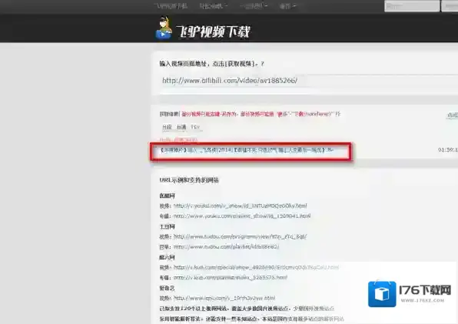Click the 飞驴视频下载 title text in the header

213,32
